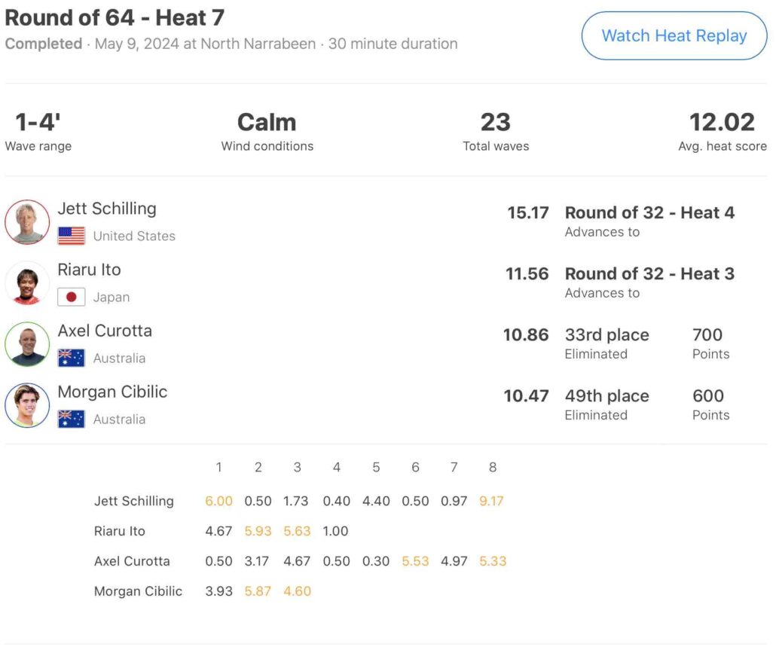Click Jett Schilling's 15.17 heat total
Image resolution: width=776 pixels, height=653 pixels.
pos(527,213)
